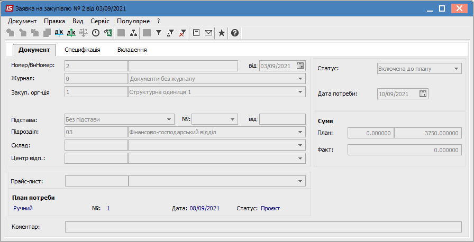This screenshot has height=242, width=474.
Task: Click the Підрозділ code field 03
Action: 96,132
